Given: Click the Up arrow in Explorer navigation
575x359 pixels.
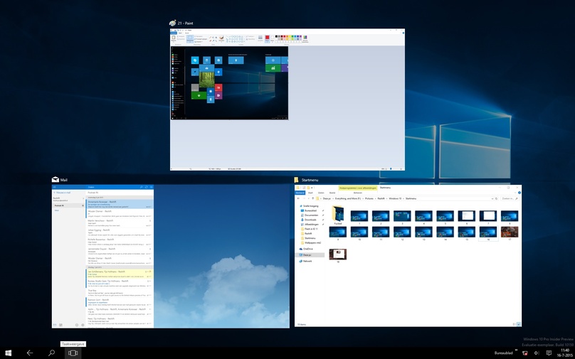Looking at the screenshot, I should (313, 198).
